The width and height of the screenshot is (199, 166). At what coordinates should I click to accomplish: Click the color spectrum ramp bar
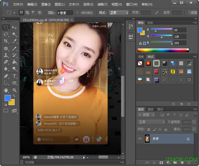[x=163, y=50]
